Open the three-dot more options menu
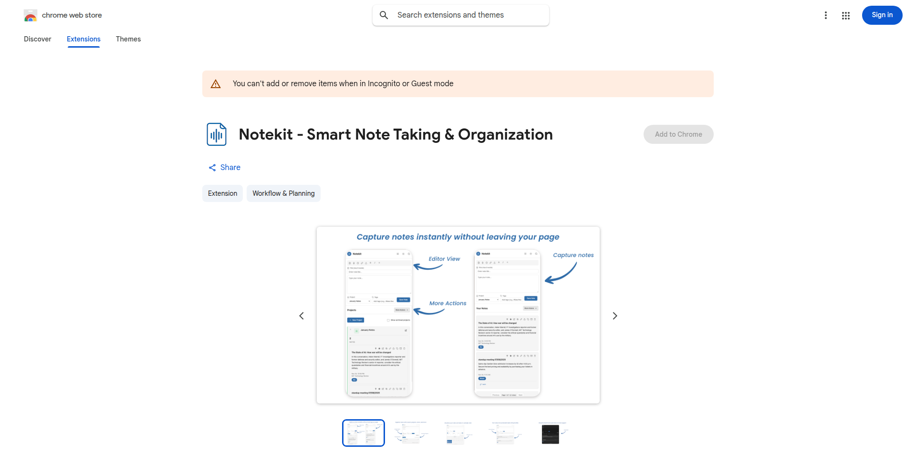The height and width of the screenshot is (473, 916). [825, 15]
